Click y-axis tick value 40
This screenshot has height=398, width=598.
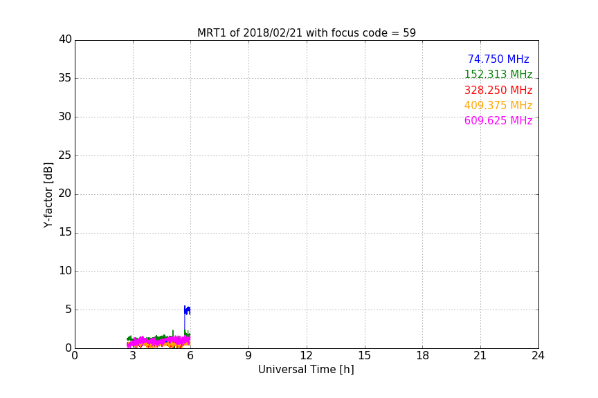coord(65,39)
